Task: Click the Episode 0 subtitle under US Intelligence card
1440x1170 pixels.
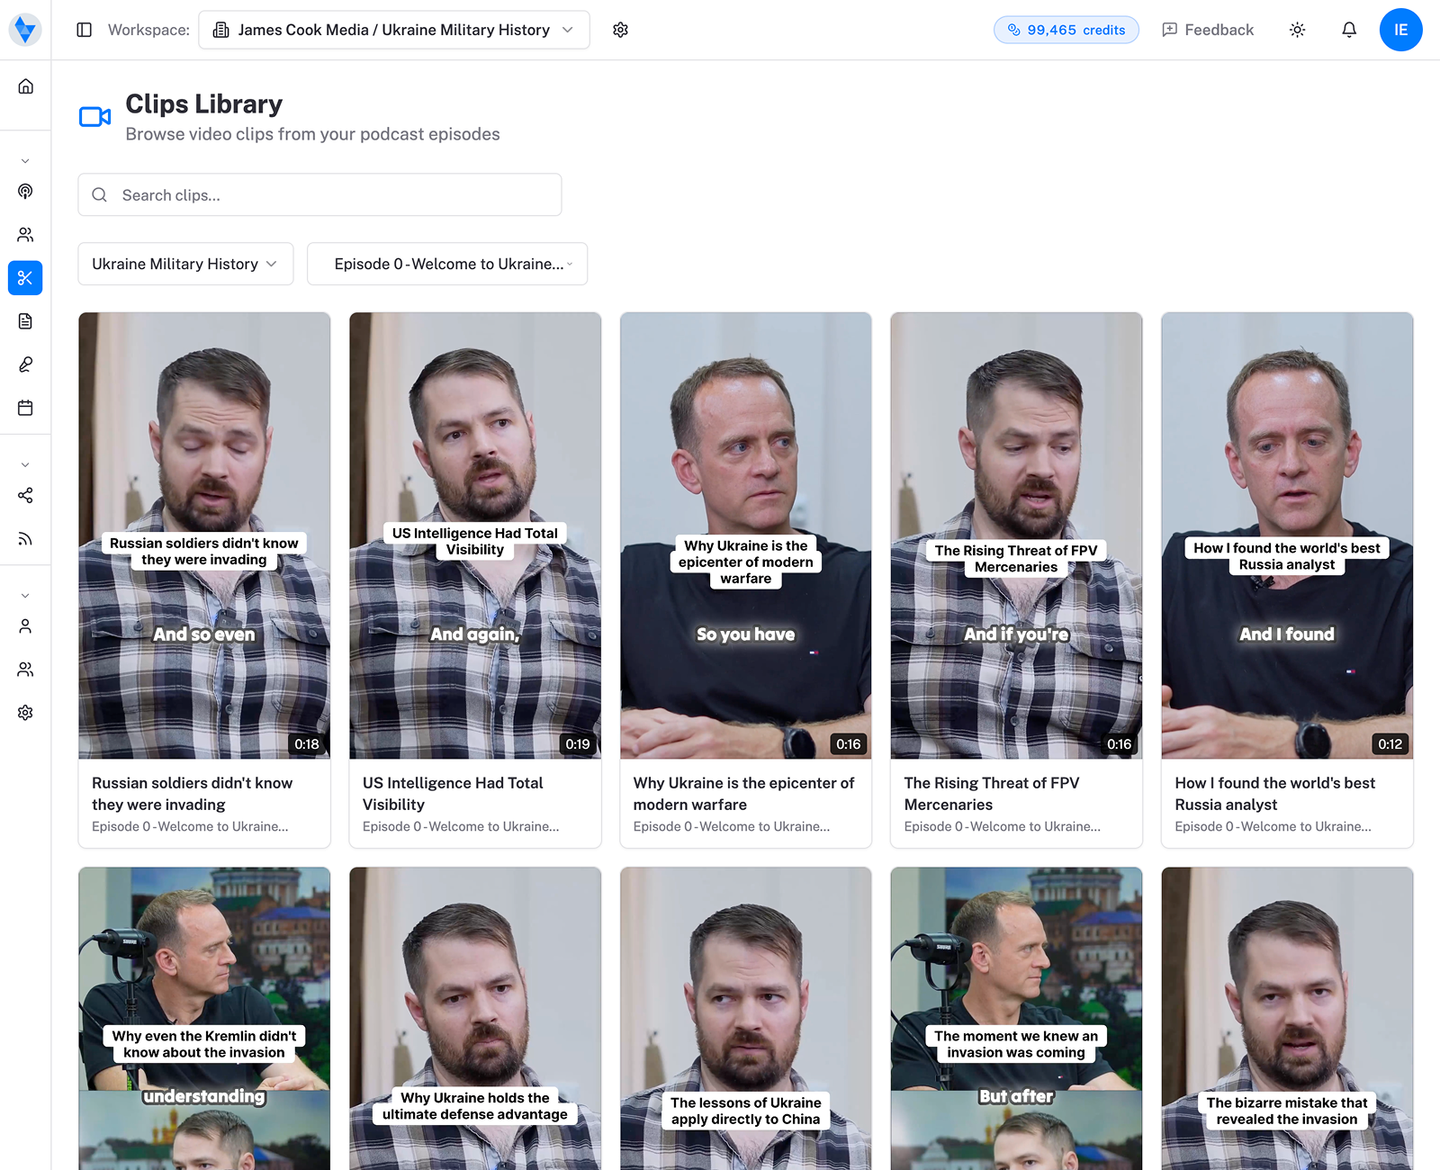Action: (461, 827)
